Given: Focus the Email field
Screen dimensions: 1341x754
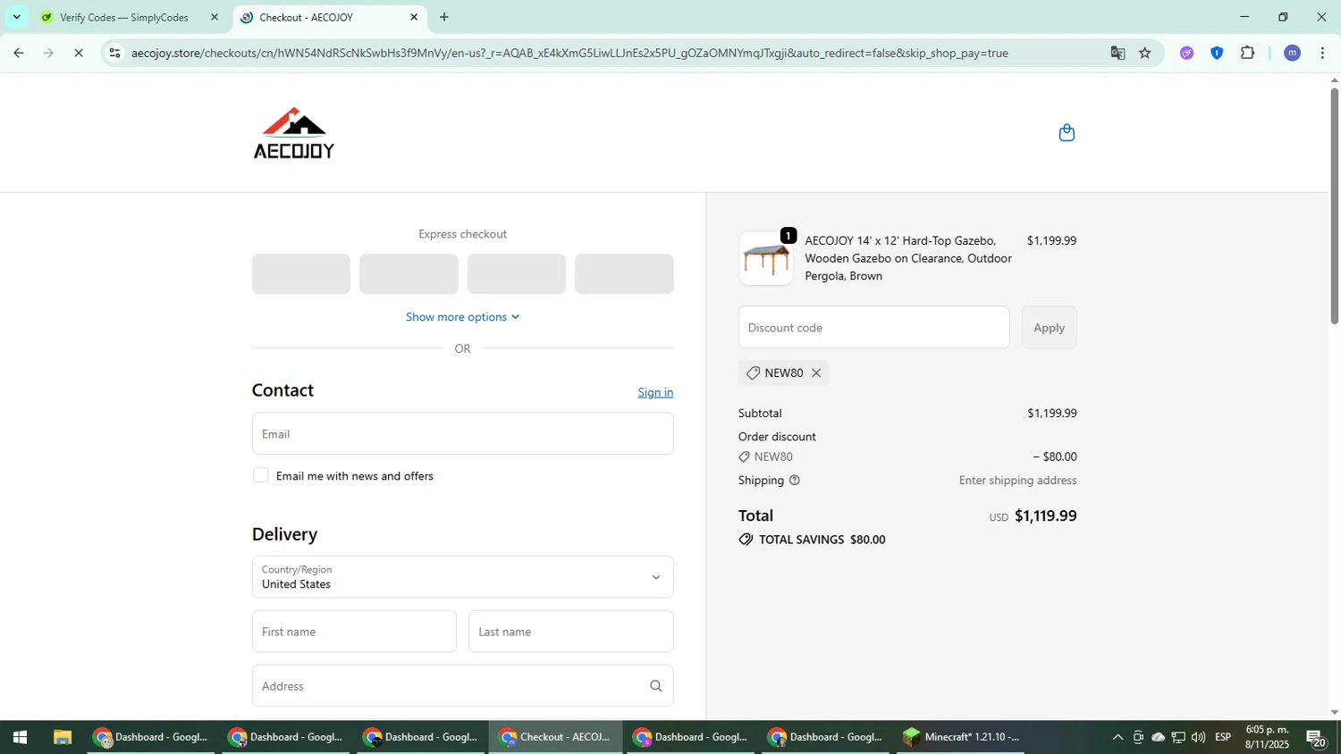Looking at the screenshot, I should [x=462, y=434].
